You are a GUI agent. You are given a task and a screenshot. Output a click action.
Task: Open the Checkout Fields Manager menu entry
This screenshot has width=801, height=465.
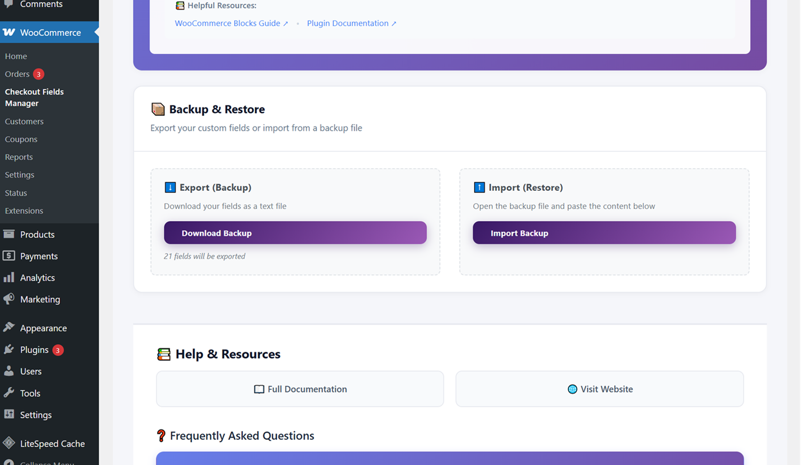[x=34, y=97]
